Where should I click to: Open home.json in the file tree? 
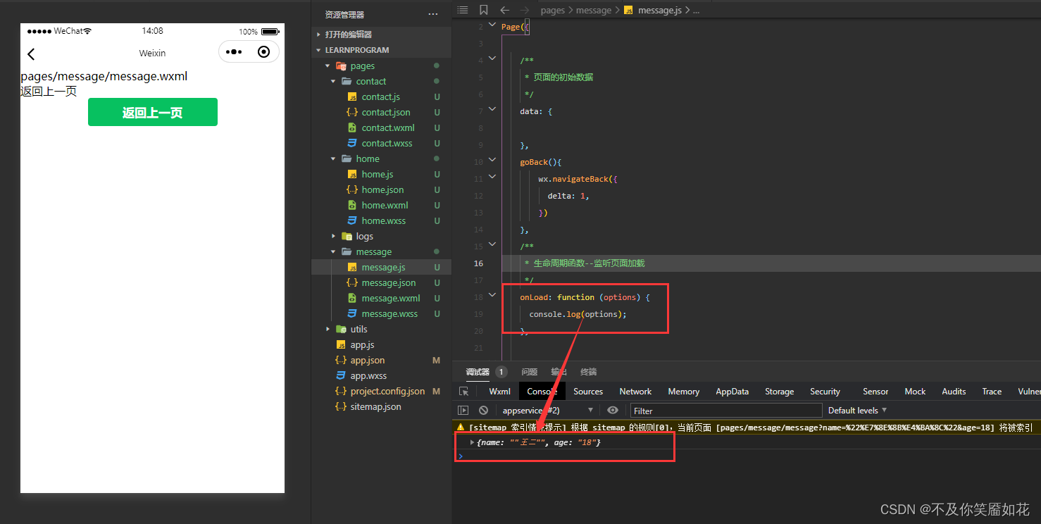pyautogui.click(x=381, y=190)
